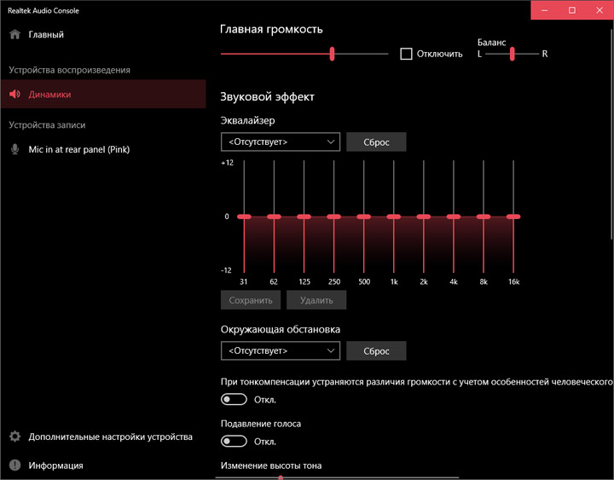
Task: Click the 4k equalizer band handle
Action: (x=454, y=217)
